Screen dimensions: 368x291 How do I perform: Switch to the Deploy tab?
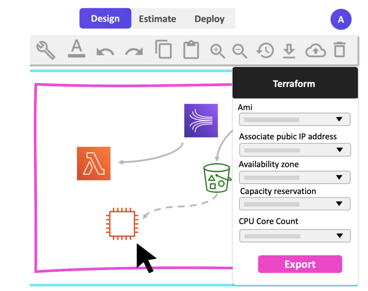click(210, 19)
